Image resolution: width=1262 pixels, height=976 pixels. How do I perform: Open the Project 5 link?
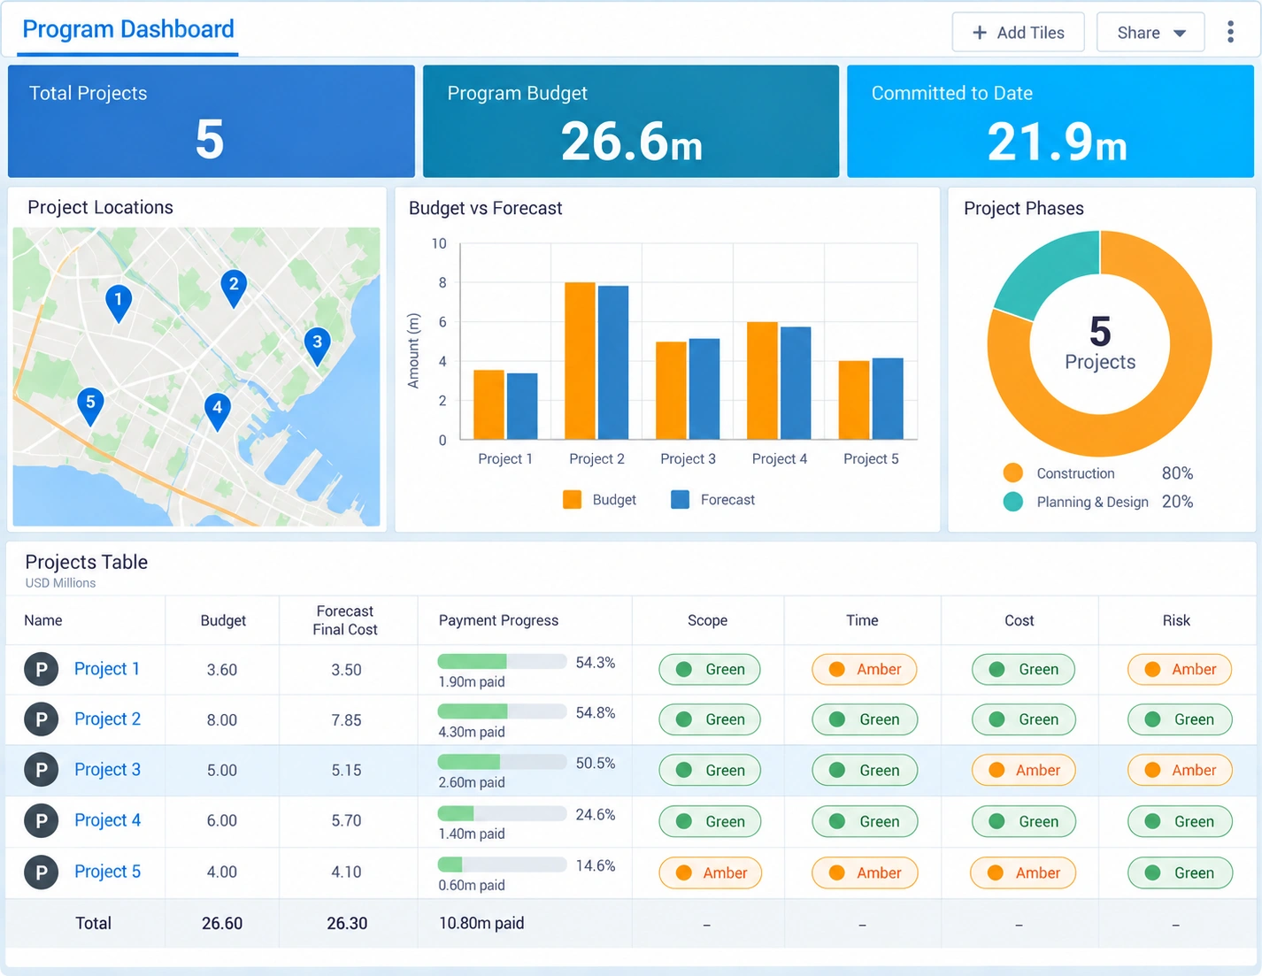(x=107, y=872)
